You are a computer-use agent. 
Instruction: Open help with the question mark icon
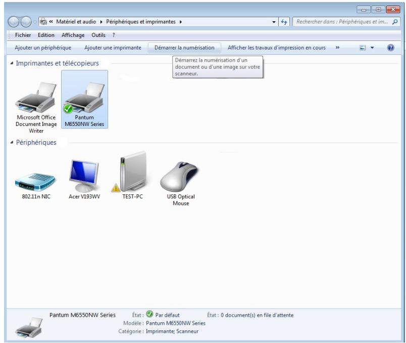pyautogui.click(x=390, y=48)
